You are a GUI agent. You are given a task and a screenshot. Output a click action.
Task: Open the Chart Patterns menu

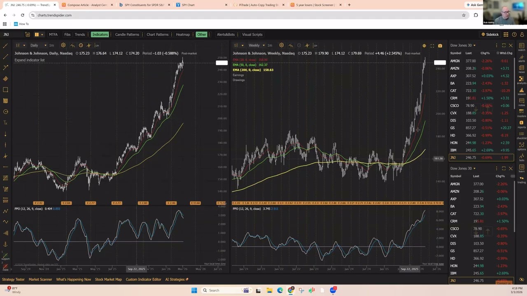(x=157, y=35)
